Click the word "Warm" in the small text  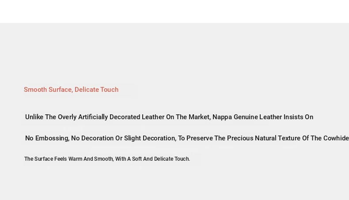(76, 159)
